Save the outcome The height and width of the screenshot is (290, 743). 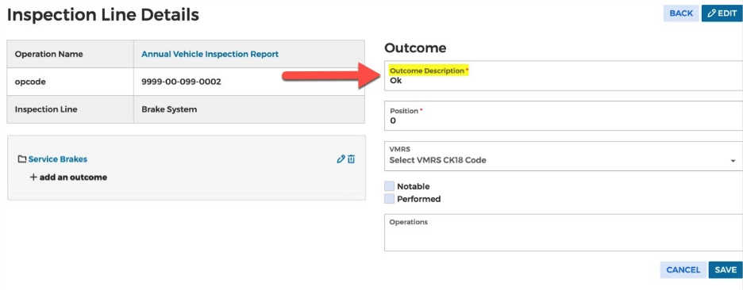pyautogui.click(x=726, y=269)
